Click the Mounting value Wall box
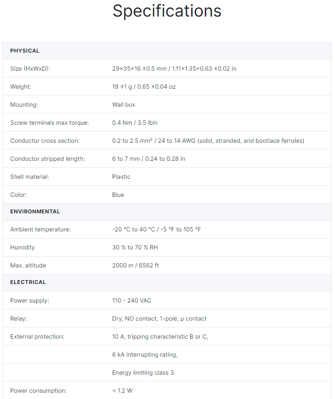The height and width of the screenshot is (399, 335). tap(123, 105)
